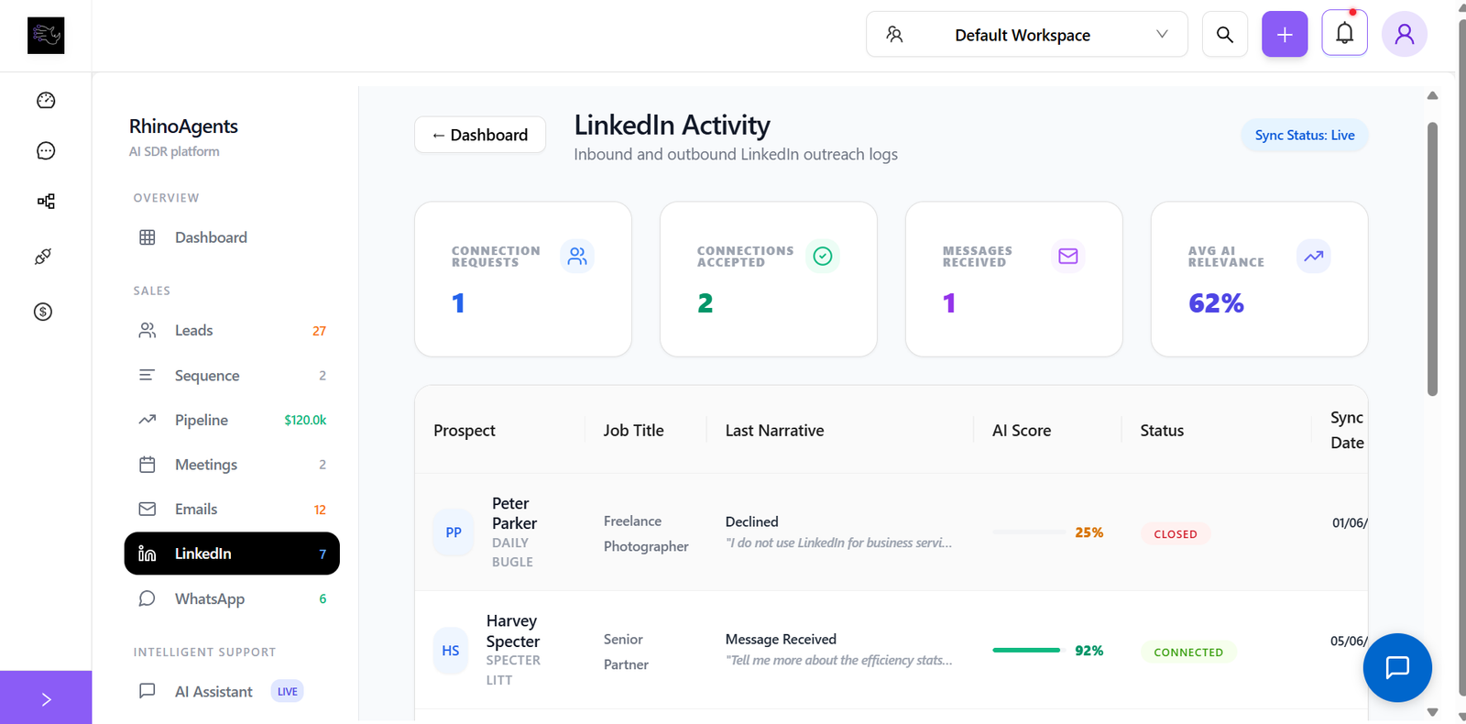The image size is (1466, 724).
Task: Open the workflow nodes icon in left rail
Action: 46,202
